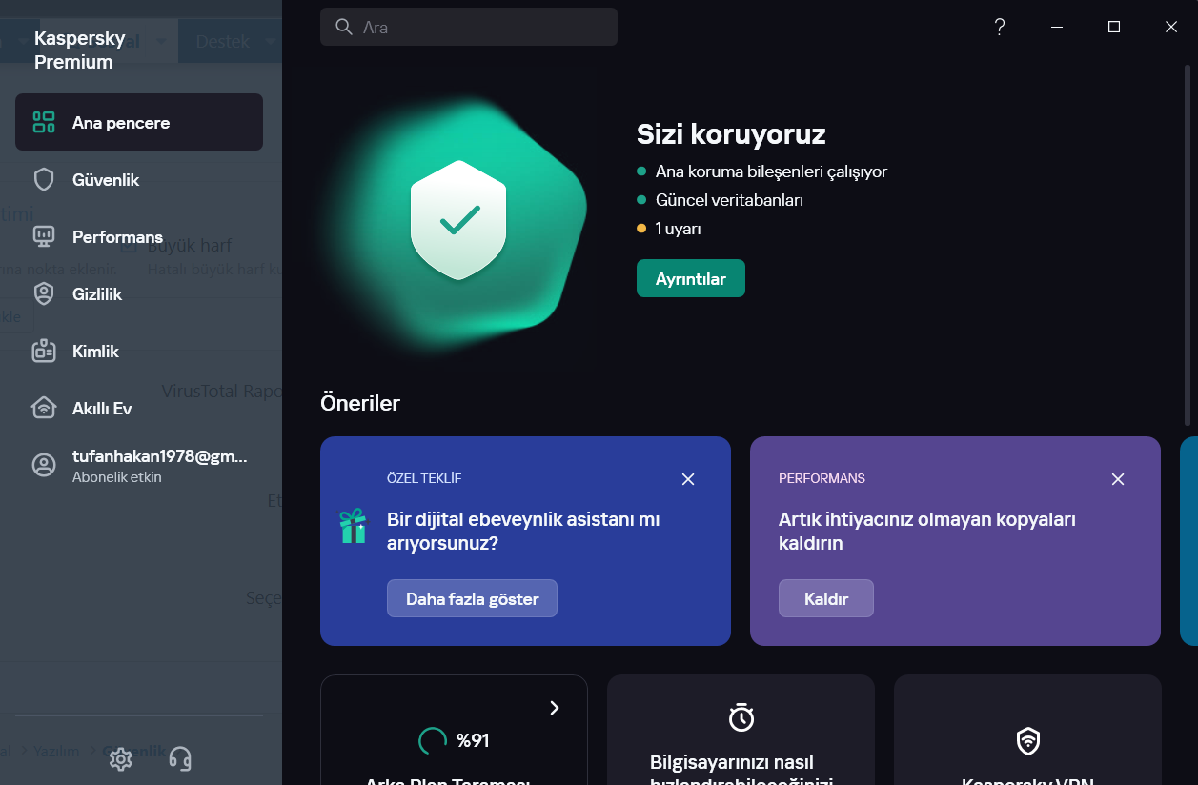Open the Ana pencere sidebar item
This screenshot has height=785, width=1198.
(x=139, y=122)
